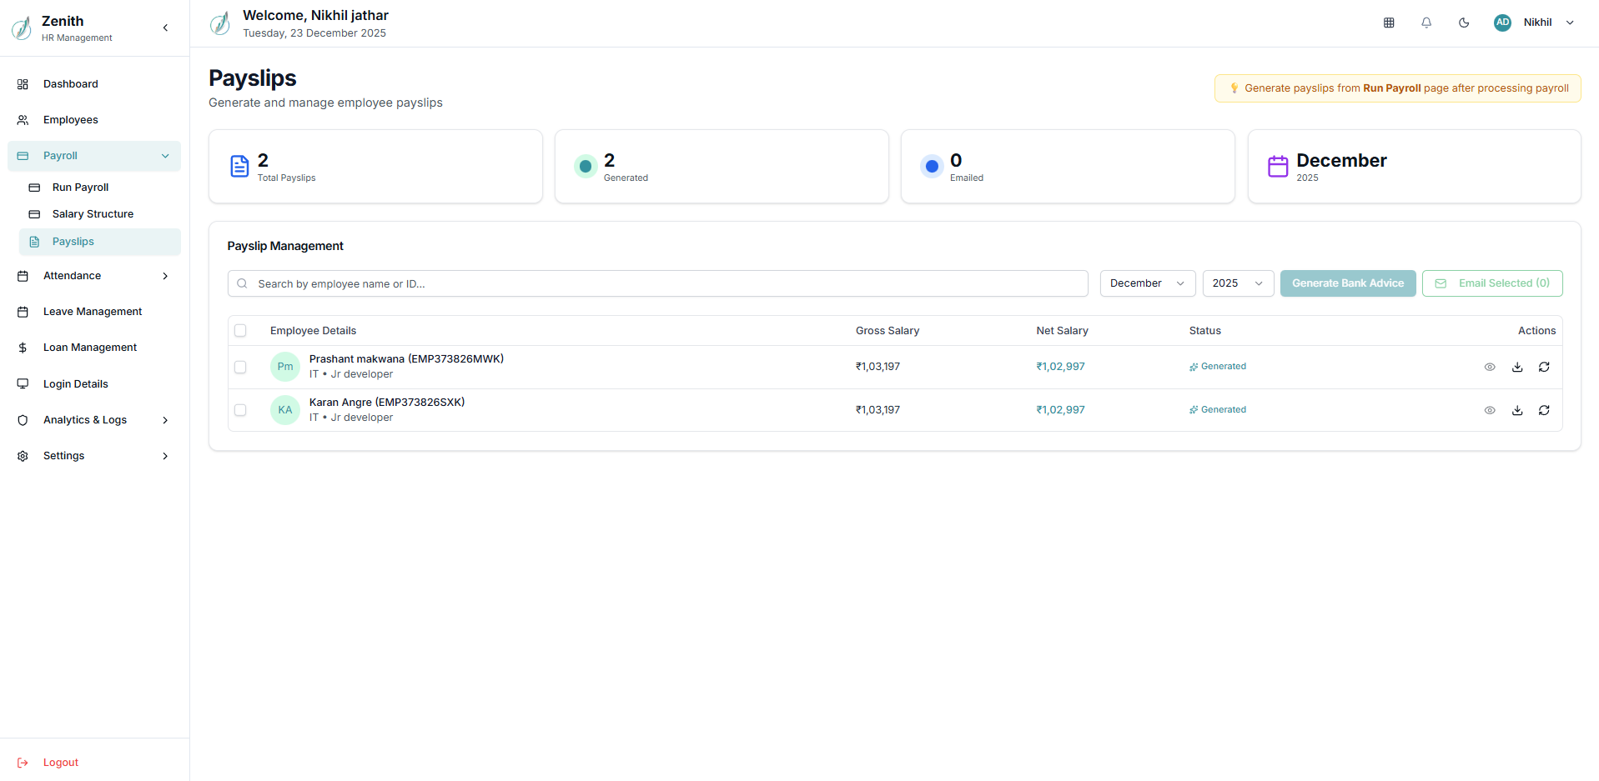Open the December month dropdown
The width and height of the screenshot is (1599, 781).
(x=1147, y=283)
